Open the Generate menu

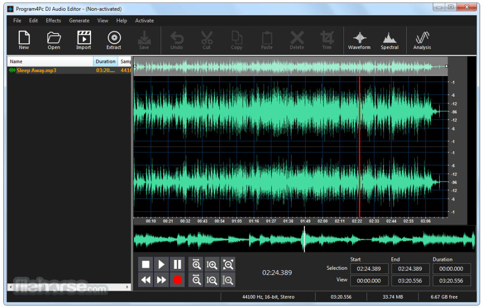[79, 21]
